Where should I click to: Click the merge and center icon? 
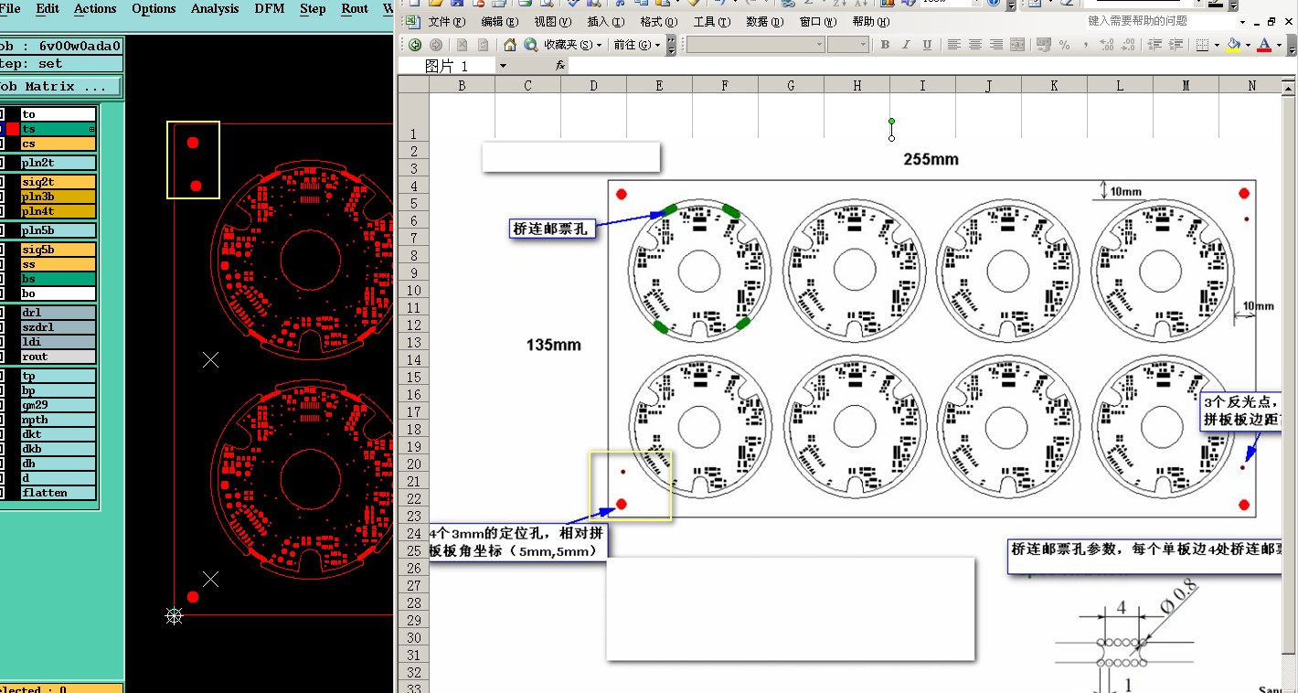1017,44
